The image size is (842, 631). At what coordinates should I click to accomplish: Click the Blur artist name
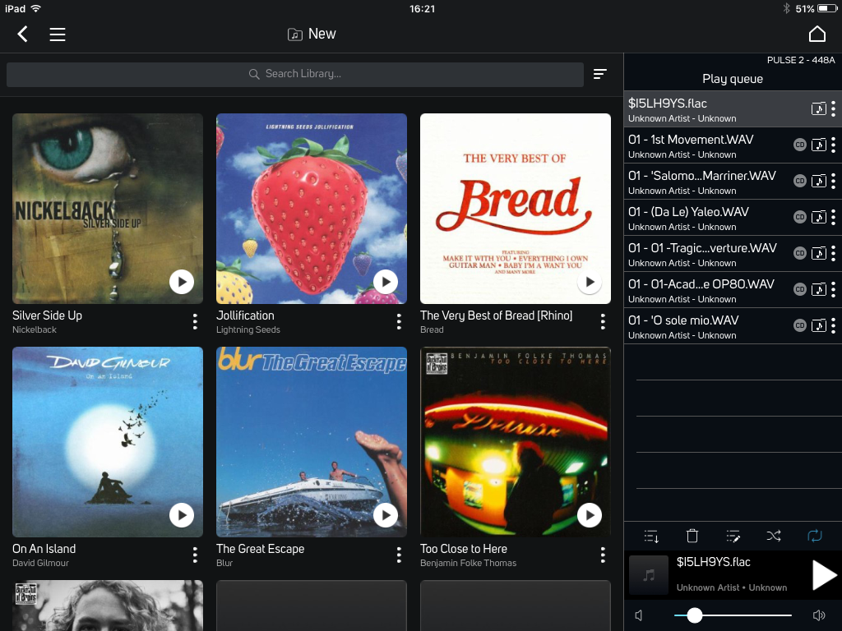(224, 563)
